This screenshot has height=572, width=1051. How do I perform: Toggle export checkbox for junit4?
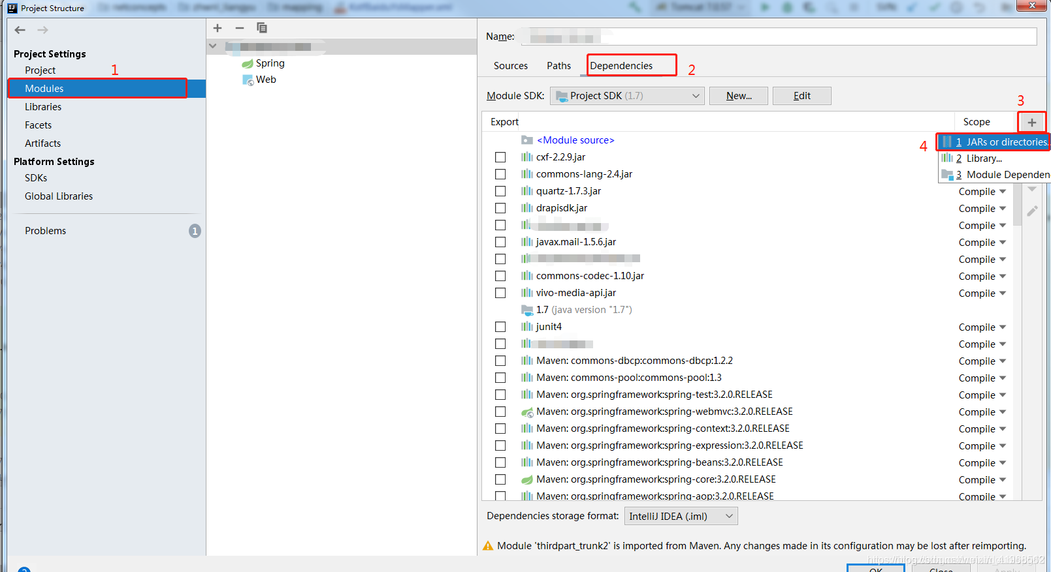tap(500, 327)
